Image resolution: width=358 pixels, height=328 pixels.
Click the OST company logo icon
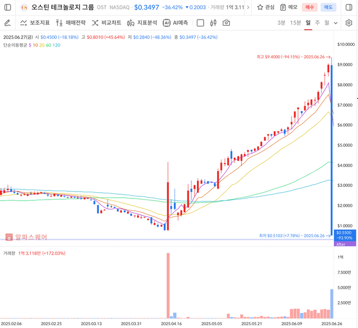coord(24,7)
